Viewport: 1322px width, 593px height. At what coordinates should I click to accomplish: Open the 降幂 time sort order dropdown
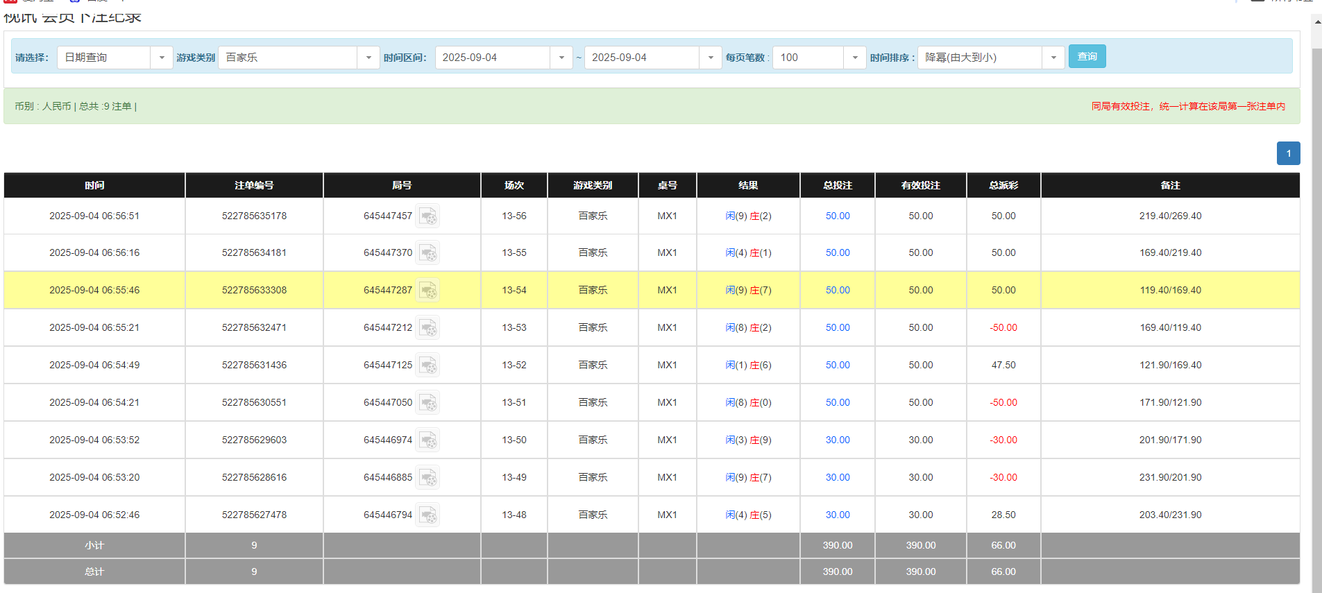[x=1053, y=58]
